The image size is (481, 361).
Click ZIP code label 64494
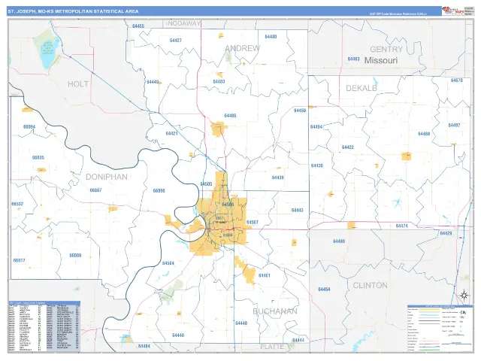(x=316, y=127)
